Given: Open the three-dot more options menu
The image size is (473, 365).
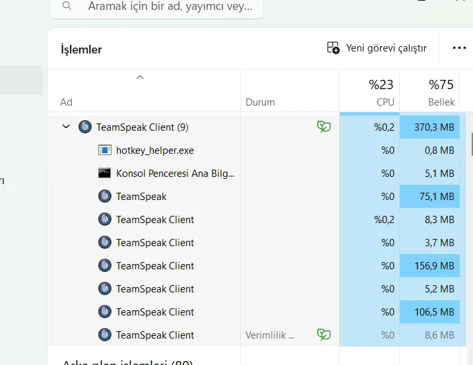Looking at the screenshot, I should pyautogui.click(x=459, y=48).
